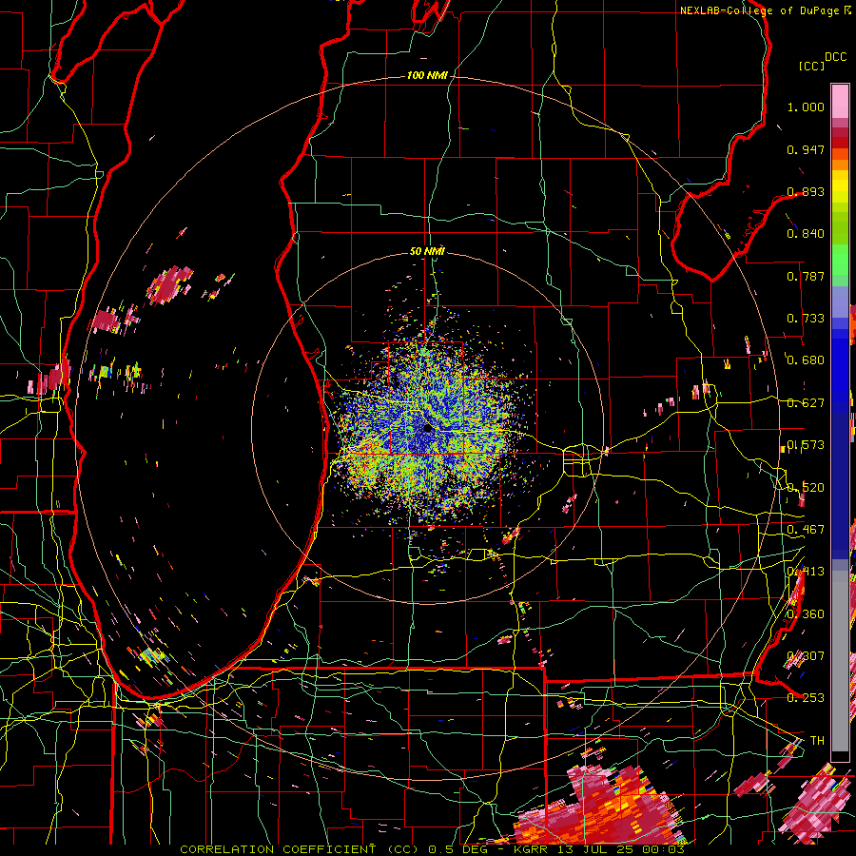856x856 pixels.
Task: Select the 0.253 legend value
Action: (806, 698)
